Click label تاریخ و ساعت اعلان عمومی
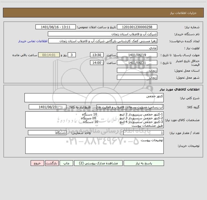Screen dimensions: 207x200 coord(97,27)
